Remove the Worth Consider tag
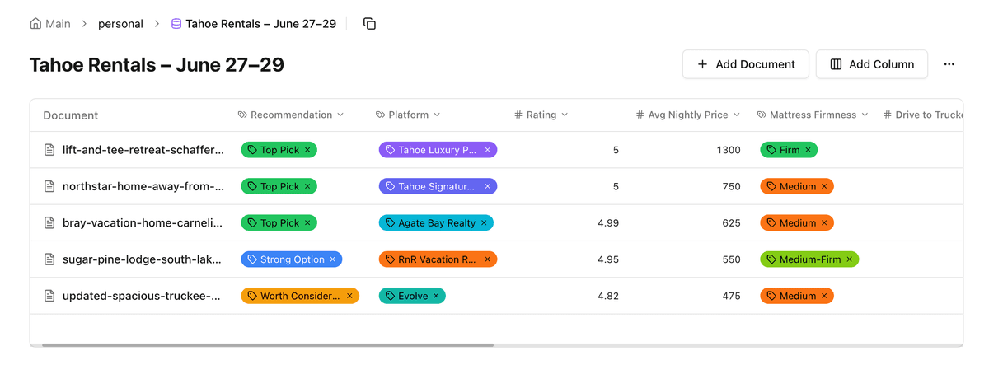The height and width of the screenshot is (374, 989). point(349,296)
